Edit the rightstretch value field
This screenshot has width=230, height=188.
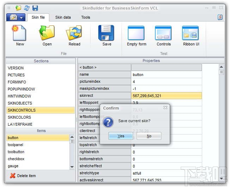click(167, 152)
